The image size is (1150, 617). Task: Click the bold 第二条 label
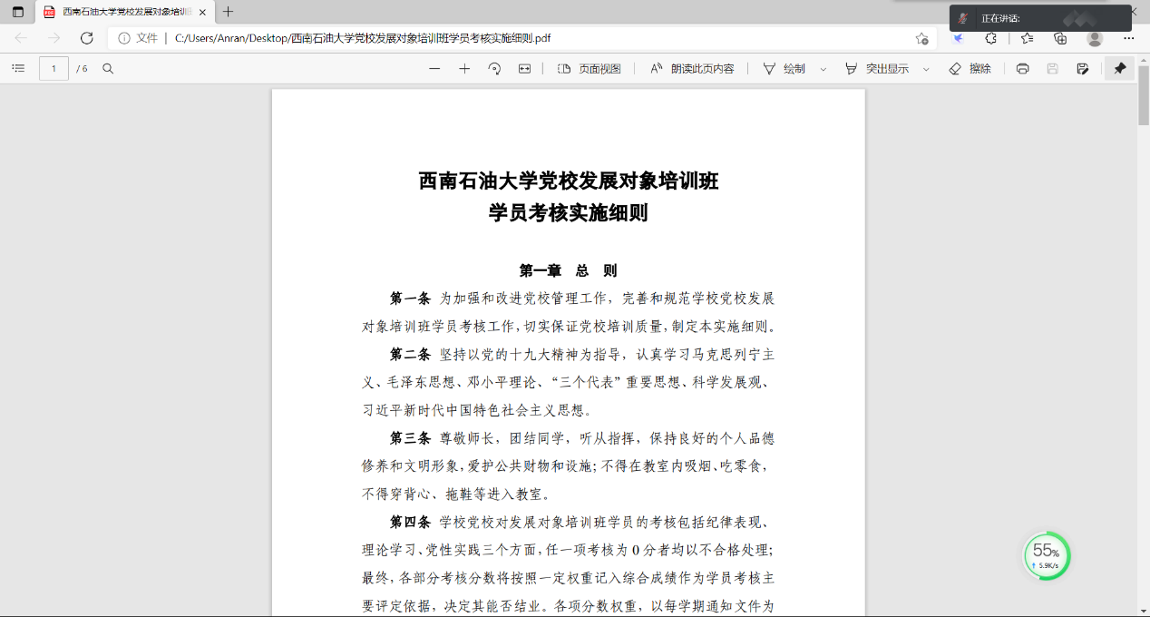pyautogui.click(x=410, y=354)
